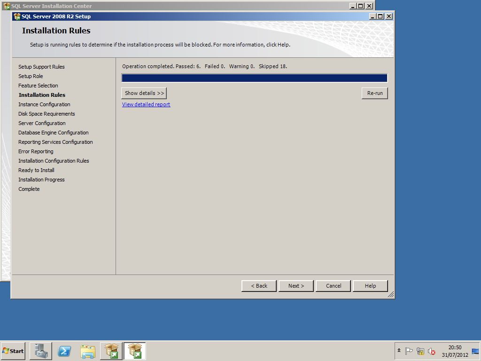Image resolution: width=481 pixels, height=361 pixels.
Task: Select Server Configuration step
Action: click(42, 123)
